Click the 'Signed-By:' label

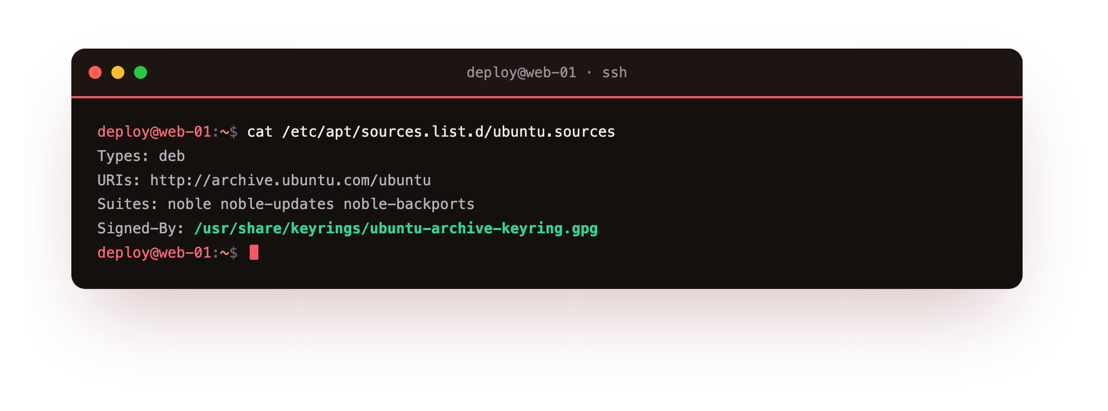click(x=141, y=228)
